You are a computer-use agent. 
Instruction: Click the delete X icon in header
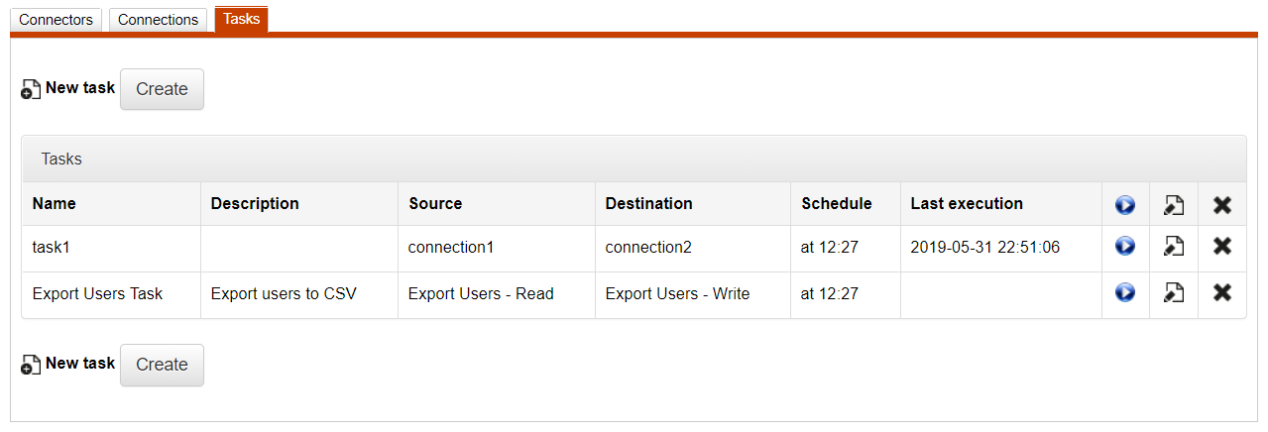click(1222, 205)
